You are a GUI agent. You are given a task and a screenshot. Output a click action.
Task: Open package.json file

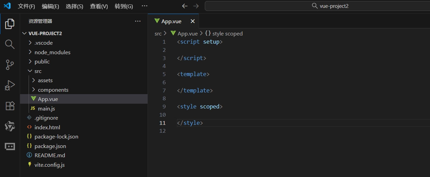pos(50,146)
